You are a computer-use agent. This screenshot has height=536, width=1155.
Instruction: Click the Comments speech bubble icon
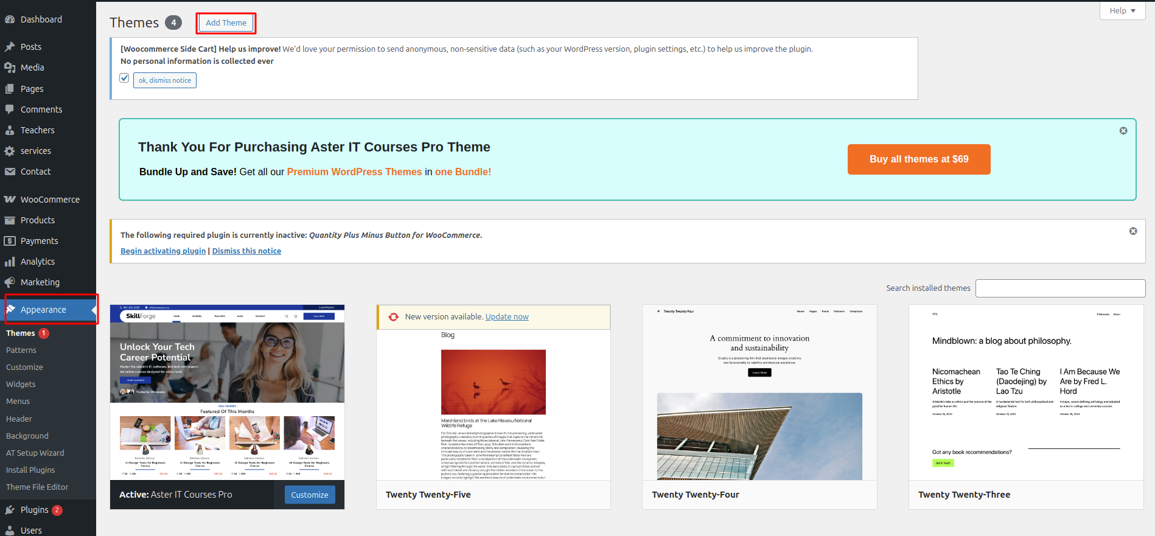click(10, 110)
